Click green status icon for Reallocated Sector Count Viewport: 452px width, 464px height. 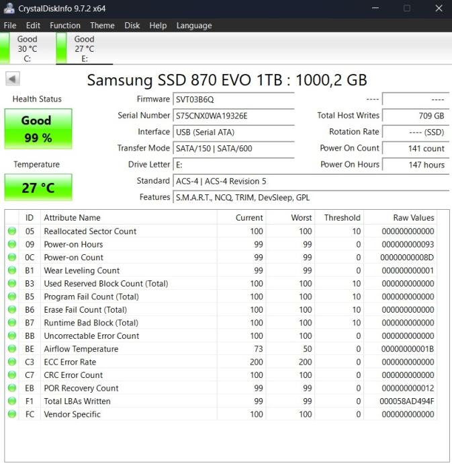(12, 231)
